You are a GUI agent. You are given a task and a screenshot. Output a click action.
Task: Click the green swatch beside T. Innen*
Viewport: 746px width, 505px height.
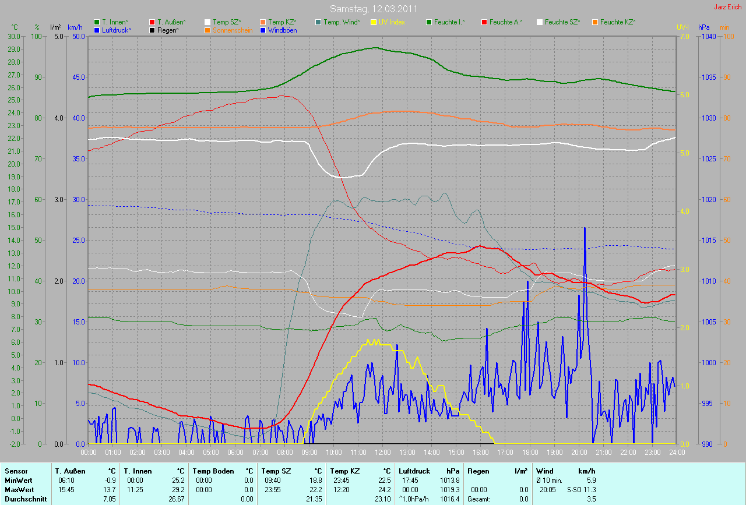click(x=97, y=22)
